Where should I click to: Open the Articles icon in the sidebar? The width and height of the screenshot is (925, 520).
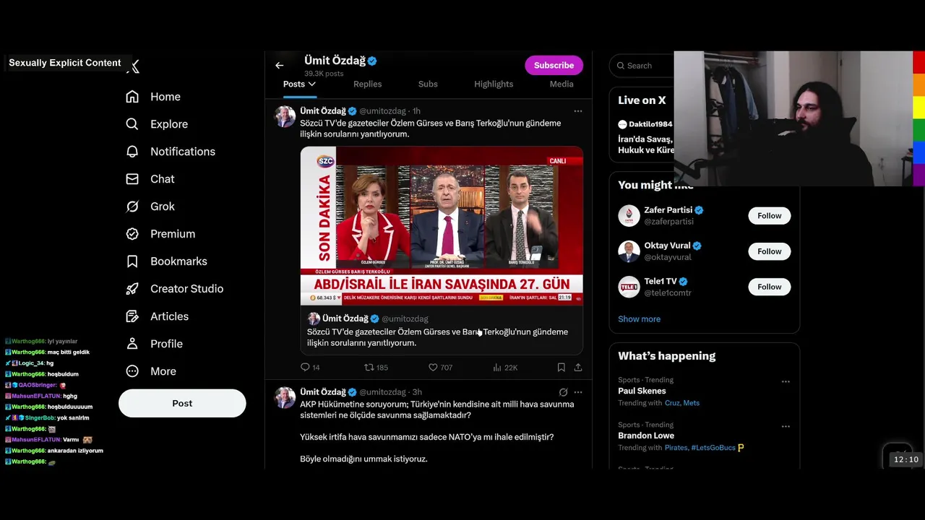coord(132,316)
